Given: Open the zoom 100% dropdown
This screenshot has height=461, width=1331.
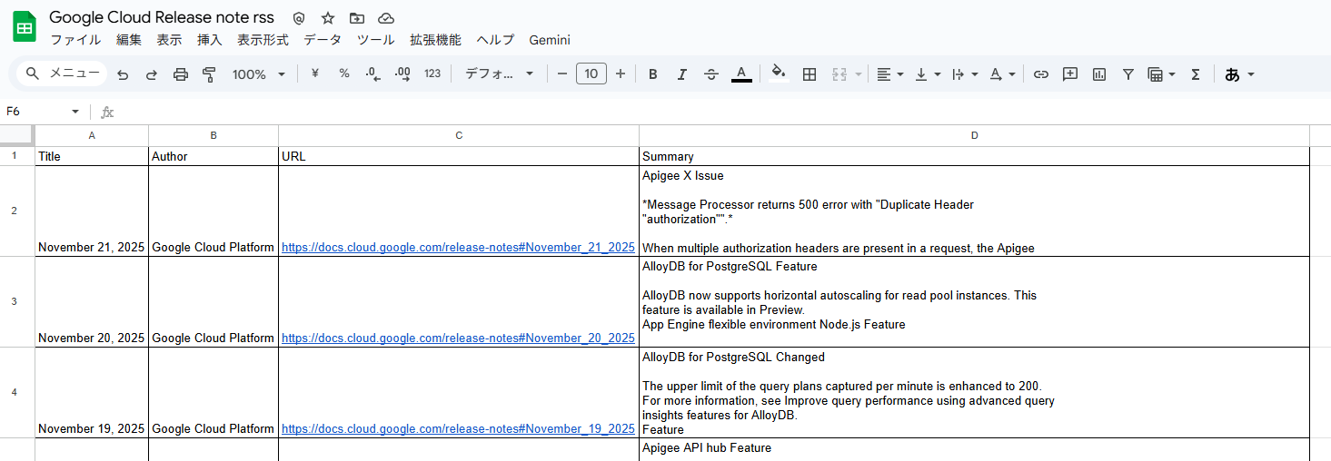Looking at the screenshot, I should click(258, 74).
